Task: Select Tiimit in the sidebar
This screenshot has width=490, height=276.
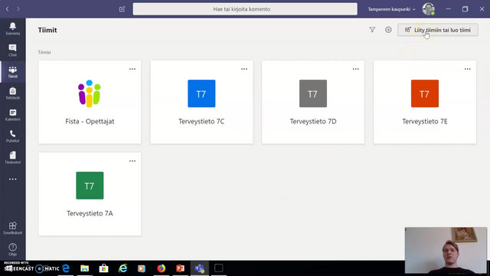Action: [x=12, y=71]
